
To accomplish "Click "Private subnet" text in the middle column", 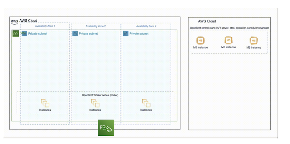I will [88, 34].
